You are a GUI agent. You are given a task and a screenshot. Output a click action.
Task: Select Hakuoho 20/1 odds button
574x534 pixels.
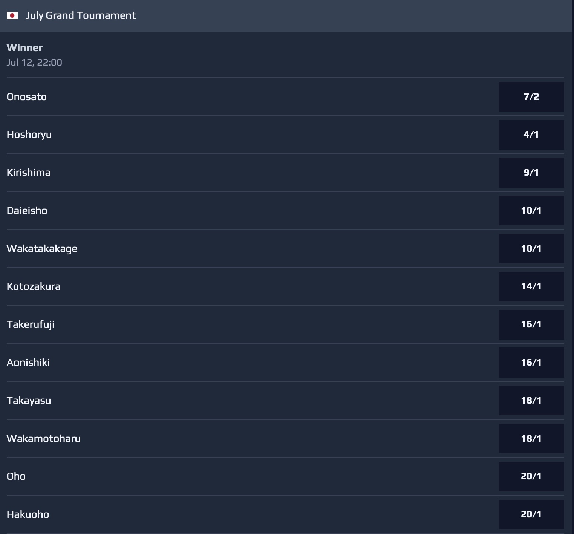pos(531,514)
